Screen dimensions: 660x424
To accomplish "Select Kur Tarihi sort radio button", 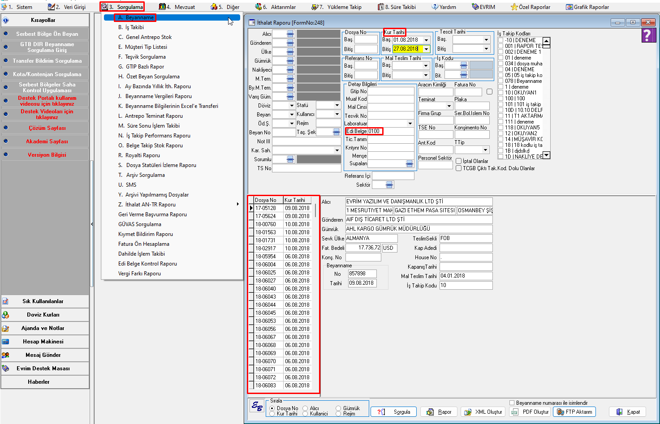I will (x=272, y=414).
